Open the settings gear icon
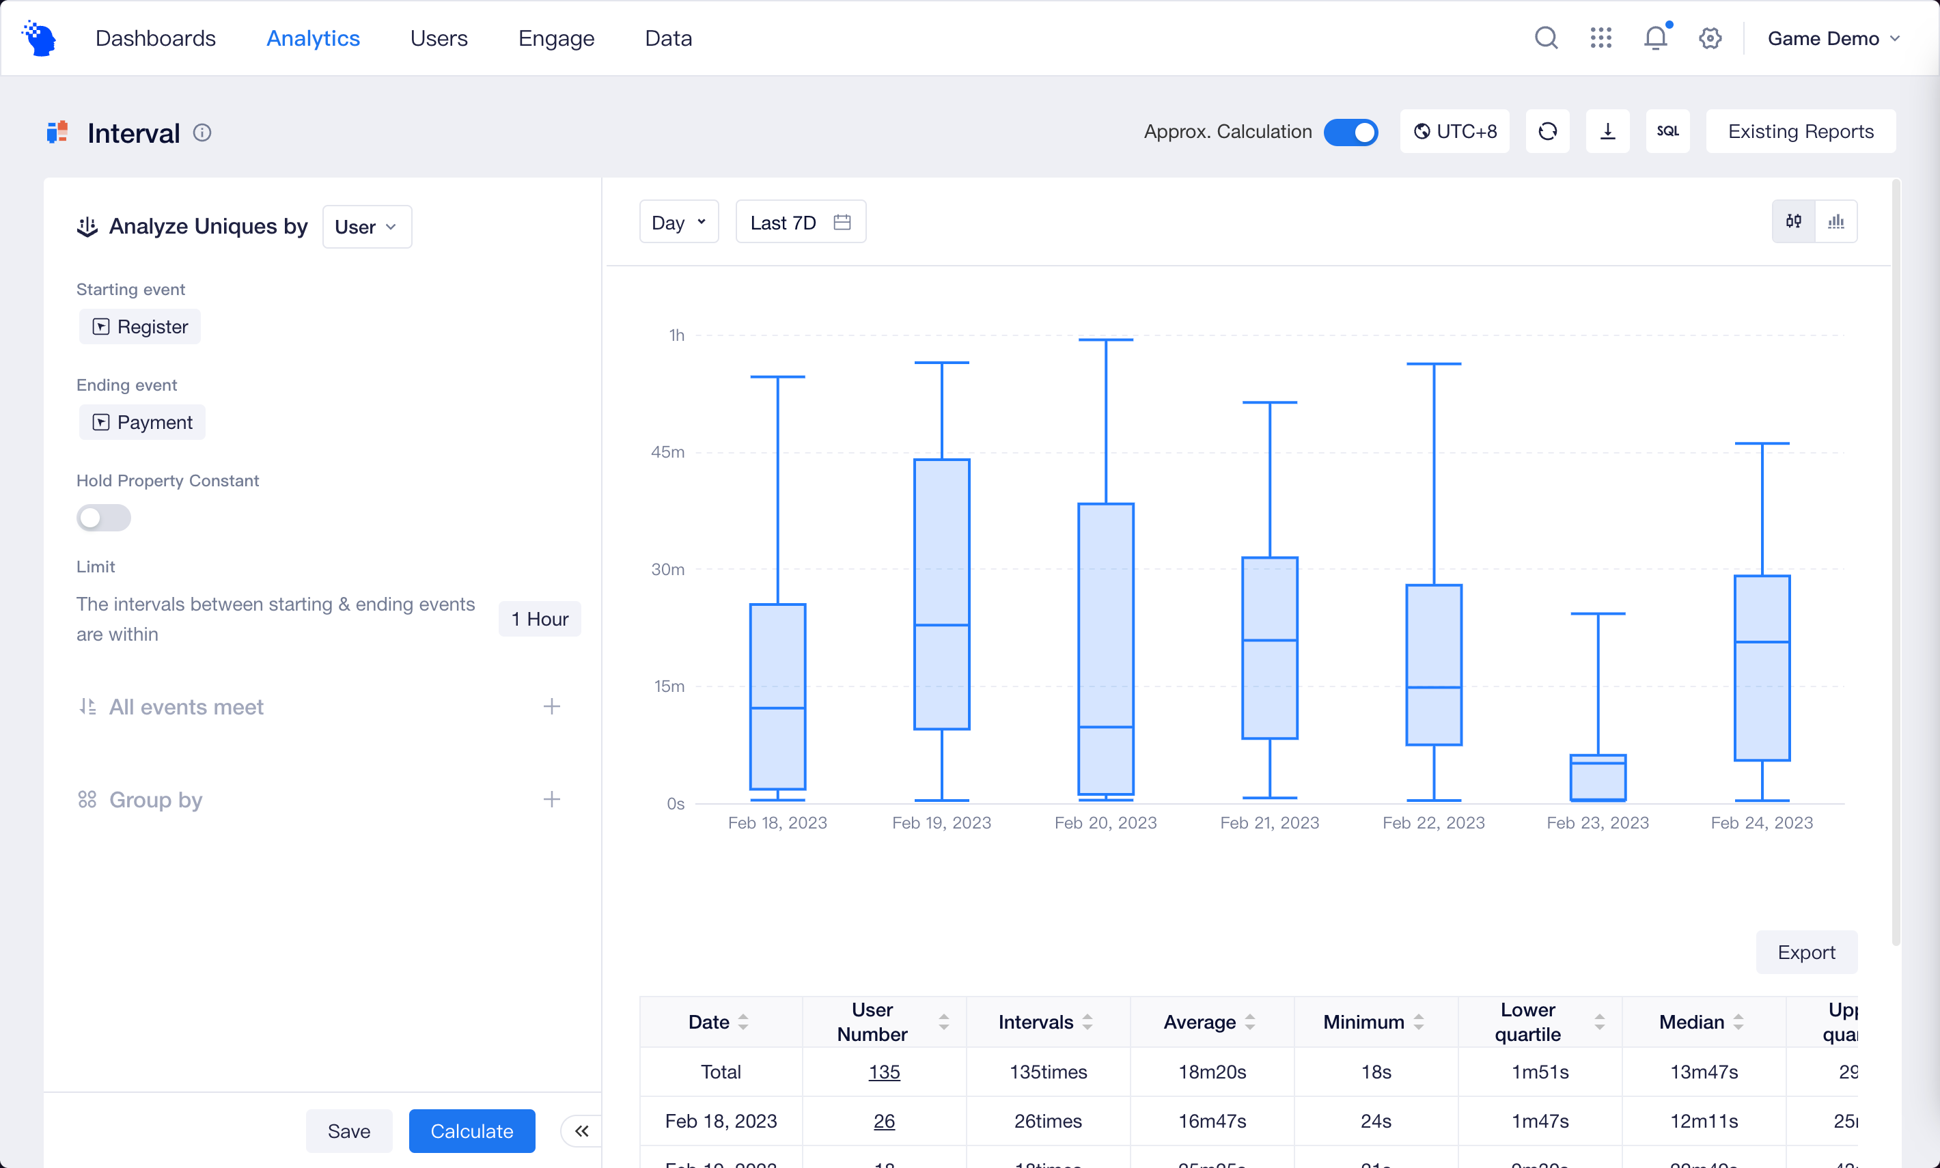The height and width of the screenshot is (1168, 1940). [1710, 38]
